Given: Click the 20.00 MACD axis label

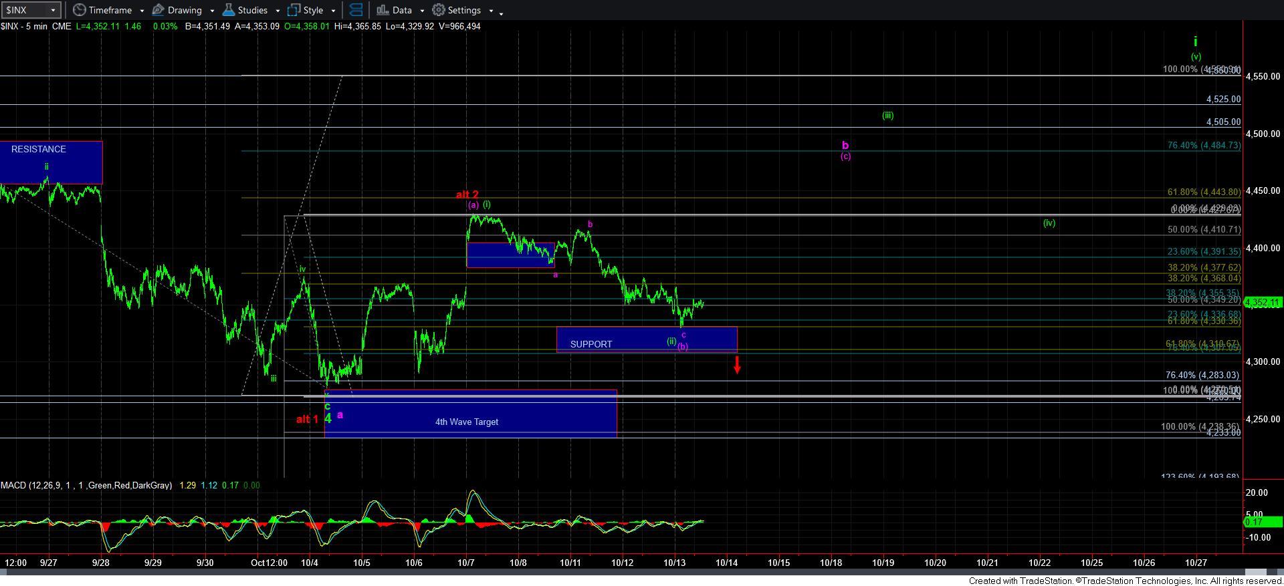Looking at the screenshot, I should 1258,492.
